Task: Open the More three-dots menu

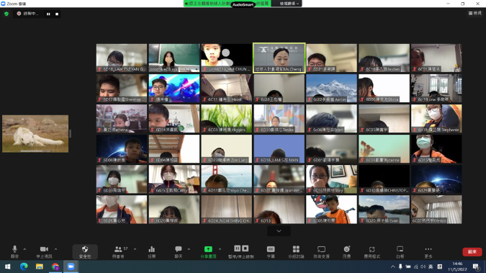Action: [428, 251]
